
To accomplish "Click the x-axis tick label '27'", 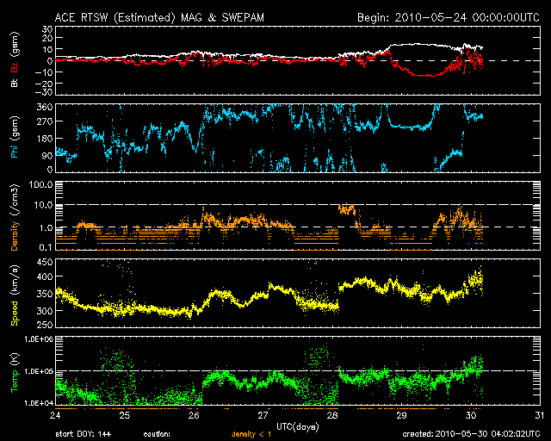I will (x=263, y=416).
